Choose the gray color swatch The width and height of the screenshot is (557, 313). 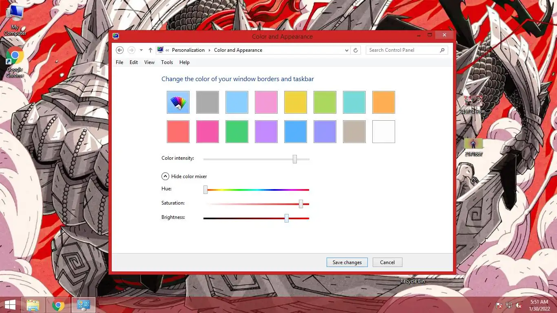coord(208,102)
